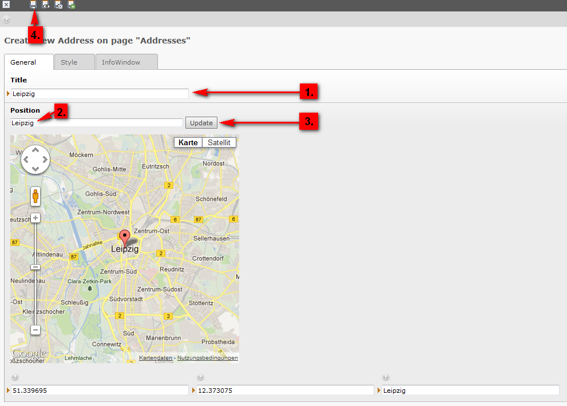Viewport: 567px width, 406px height.
Task: Open the Nutzungsbedingungen link on map
Action: point(207,358)
